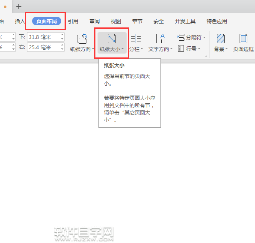This screenshot has height=243, width=255.
Task: Increase the 下 bottom margin value
Action: point(62,35)
